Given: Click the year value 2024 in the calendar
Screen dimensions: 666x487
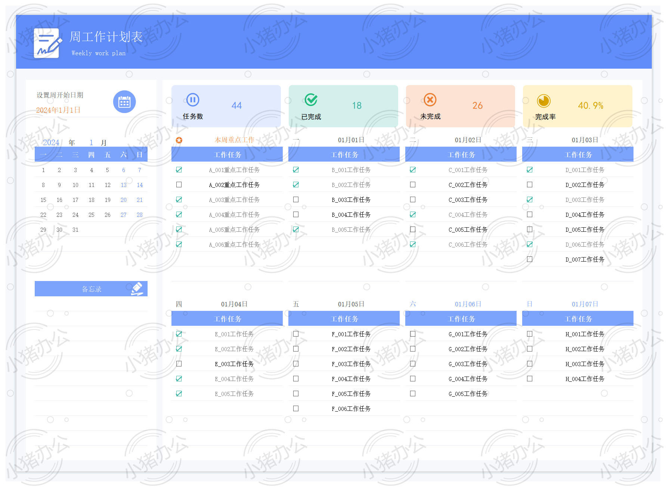Looking at the screenshot, I should click(x=51, y=143).
